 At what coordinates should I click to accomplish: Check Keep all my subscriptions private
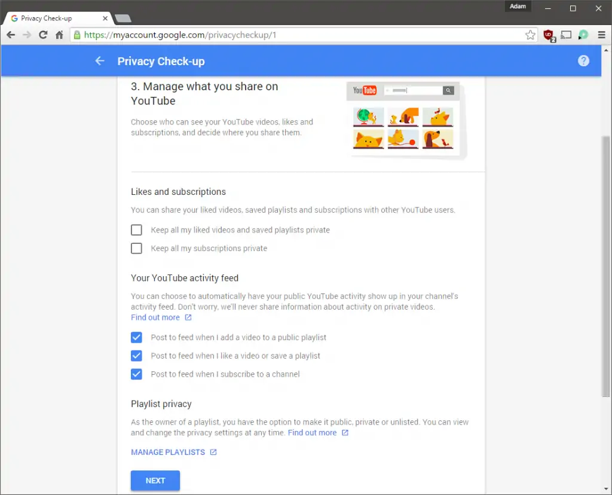click(x=136, y=248)
